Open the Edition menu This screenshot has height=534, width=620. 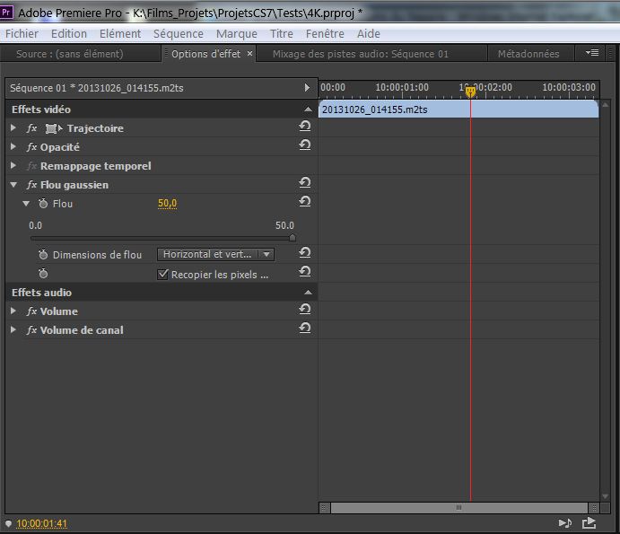pyautogui.click(x=69, y=33)
